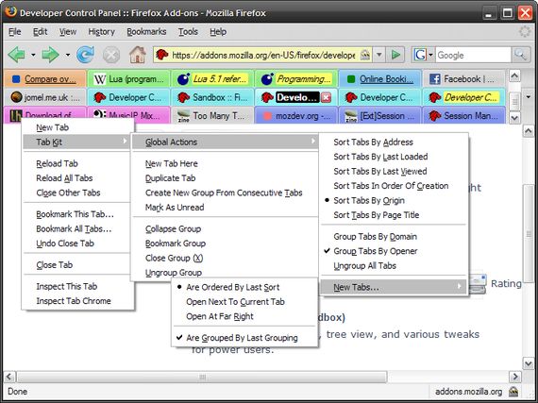This screenshot has width=538, height=403.
Task: Click the horizontal scrollbar thumb
Action: [x=202, y=377]
